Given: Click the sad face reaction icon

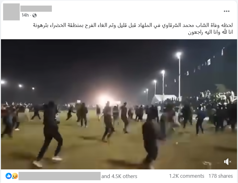Looking at the screenshot, I should point(15,176).
